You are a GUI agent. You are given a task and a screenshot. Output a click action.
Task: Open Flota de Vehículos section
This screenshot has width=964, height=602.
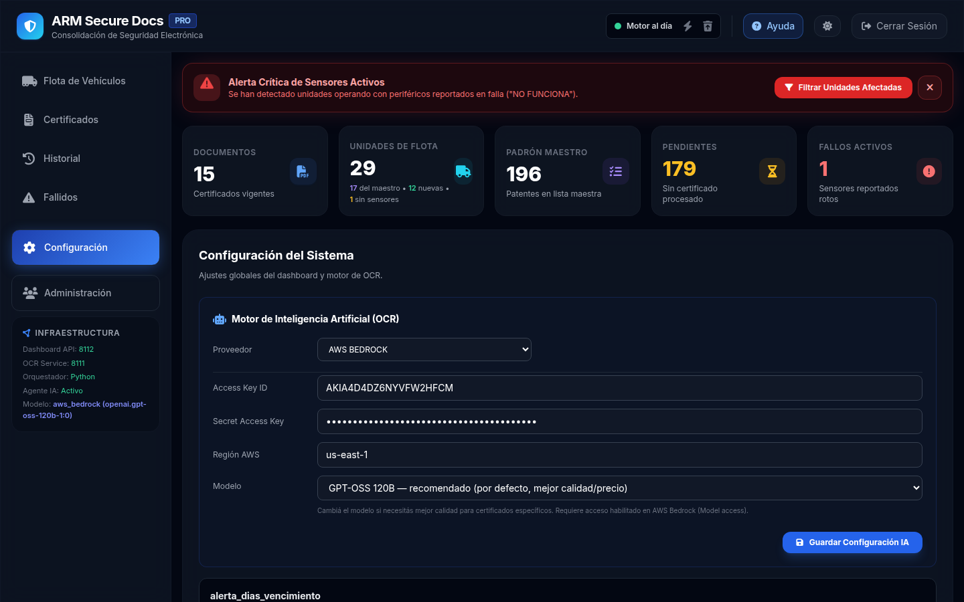86,81
